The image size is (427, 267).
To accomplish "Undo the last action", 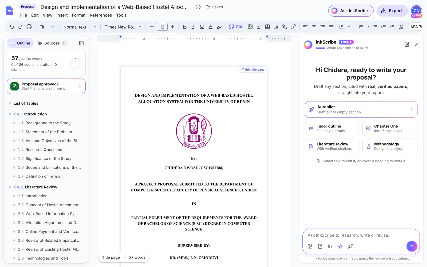I will [x=12, y=27].
